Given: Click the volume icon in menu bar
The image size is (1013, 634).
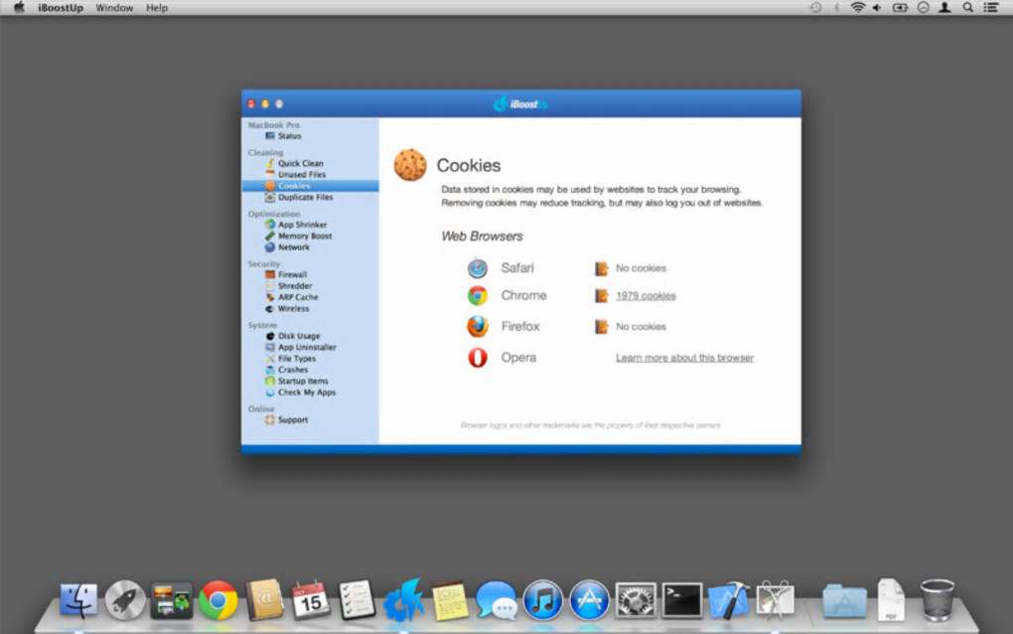Looking at the screenshot, I should point(877,8).
